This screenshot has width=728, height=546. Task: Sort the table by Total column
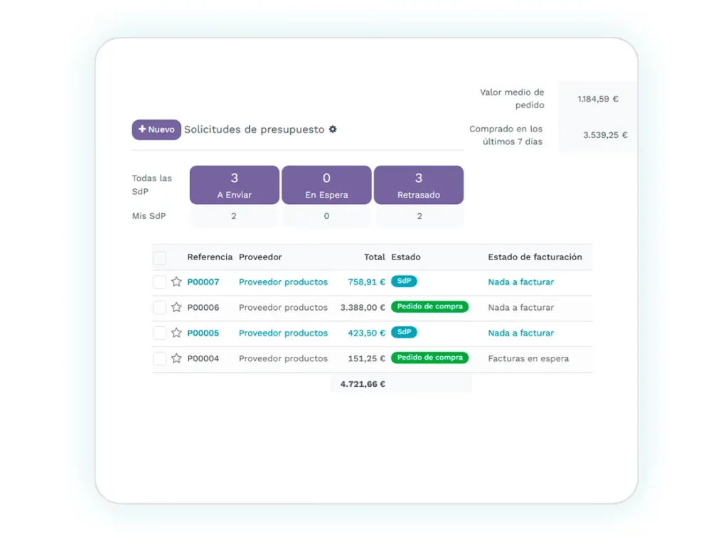pyautogui.click(x=374, y=257)
